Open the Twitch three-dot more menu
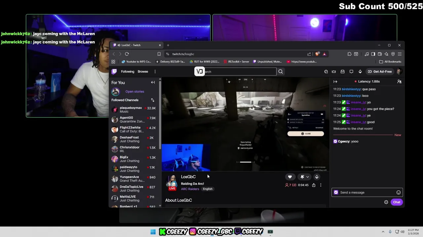Image resolution: width=423 pixels, height=237 pixels. 155,71
